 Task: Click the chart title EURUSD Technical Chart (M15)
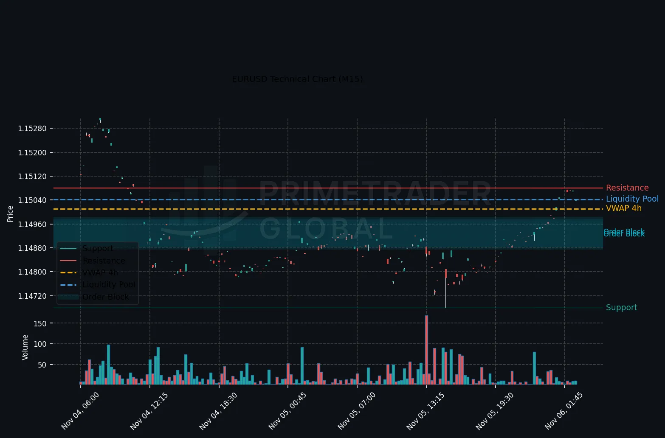297,79
